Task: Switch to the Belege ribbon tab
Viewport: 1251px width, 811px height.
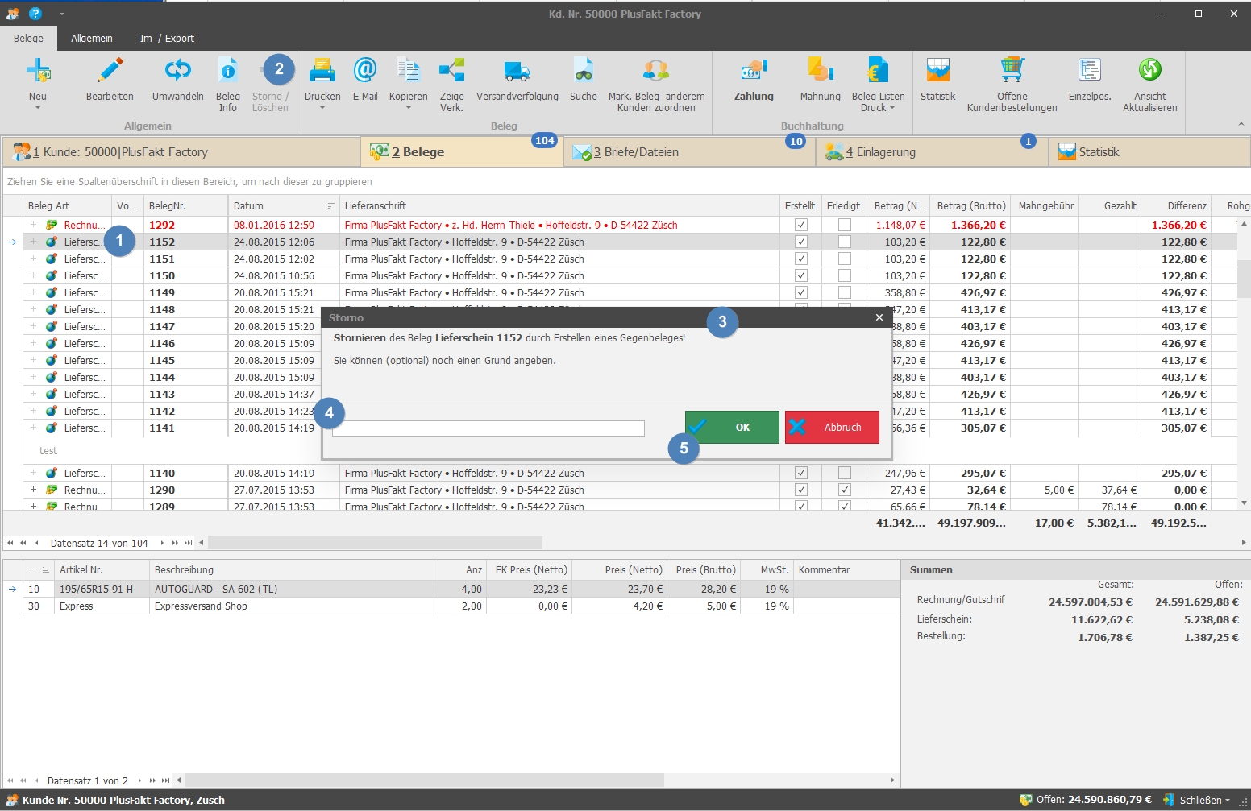Action: [28, 38]
